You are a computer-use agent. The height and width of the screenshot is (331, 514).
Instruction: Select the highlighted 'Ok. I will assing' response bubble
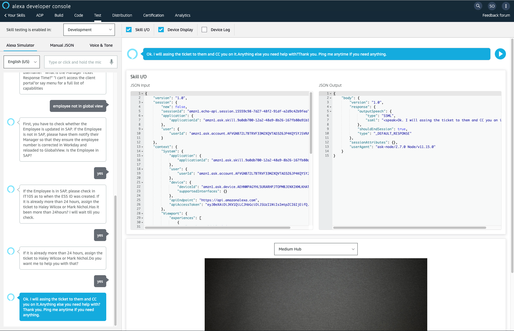point(63,307)
